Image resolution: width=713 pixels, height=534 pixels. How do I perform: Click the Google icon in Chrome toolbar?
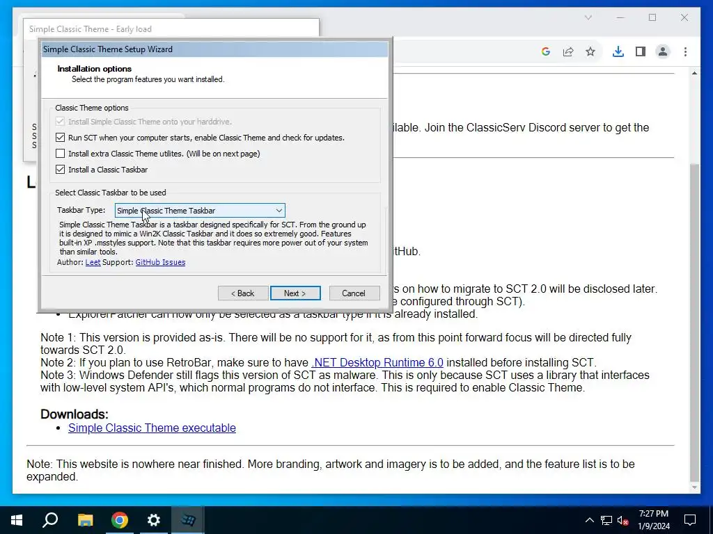[x=546, y=51]
